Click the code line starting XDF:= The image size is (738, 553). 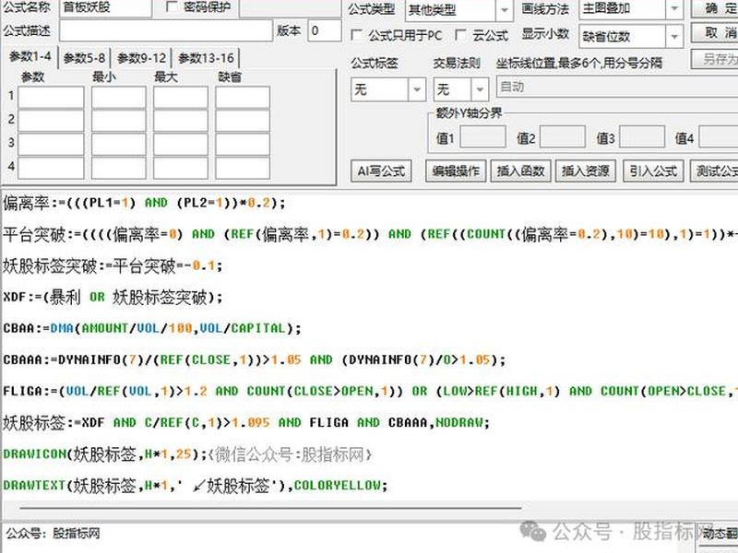[x=113, y=297]
